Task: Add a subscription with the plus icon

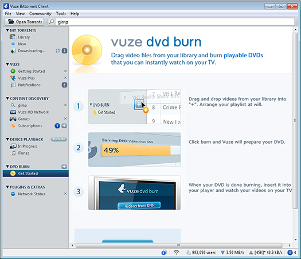Action: pyautogui.click(x=64, y=126)
